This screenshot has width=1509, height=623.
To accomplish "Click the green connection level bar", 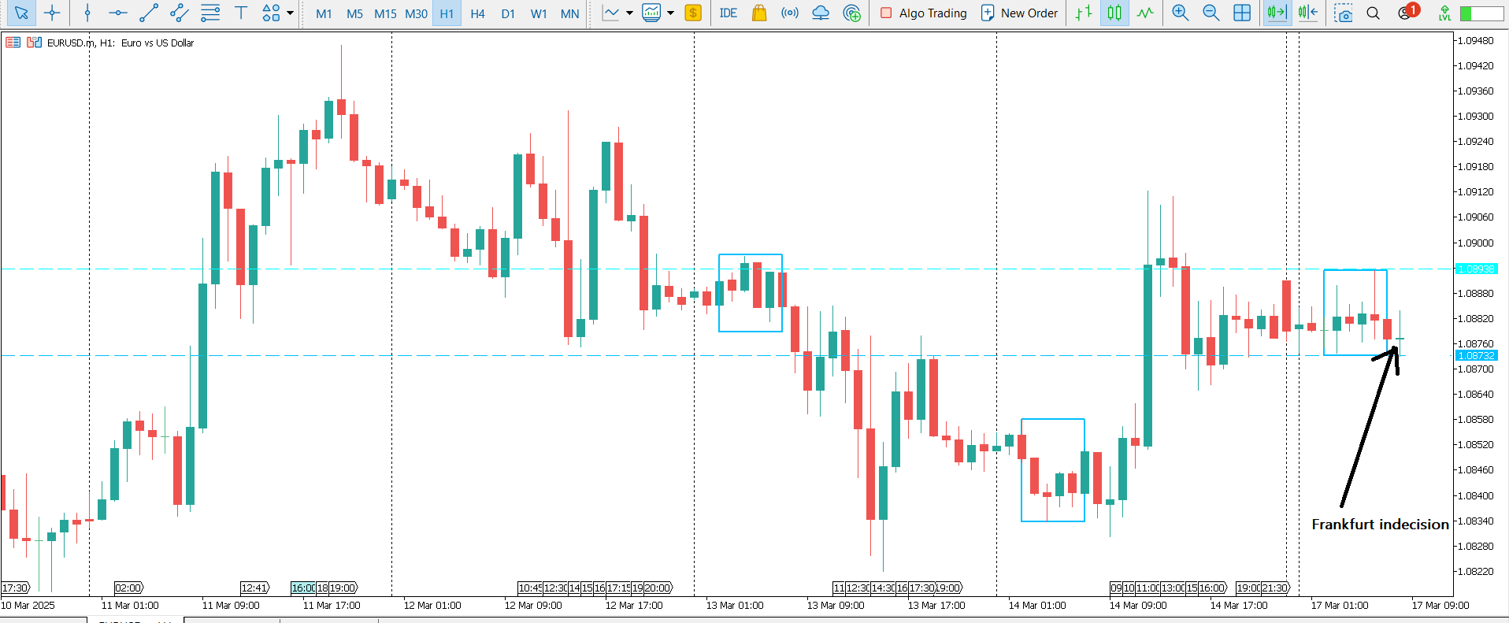I will pyautogui.click(x=1481, y=13).
